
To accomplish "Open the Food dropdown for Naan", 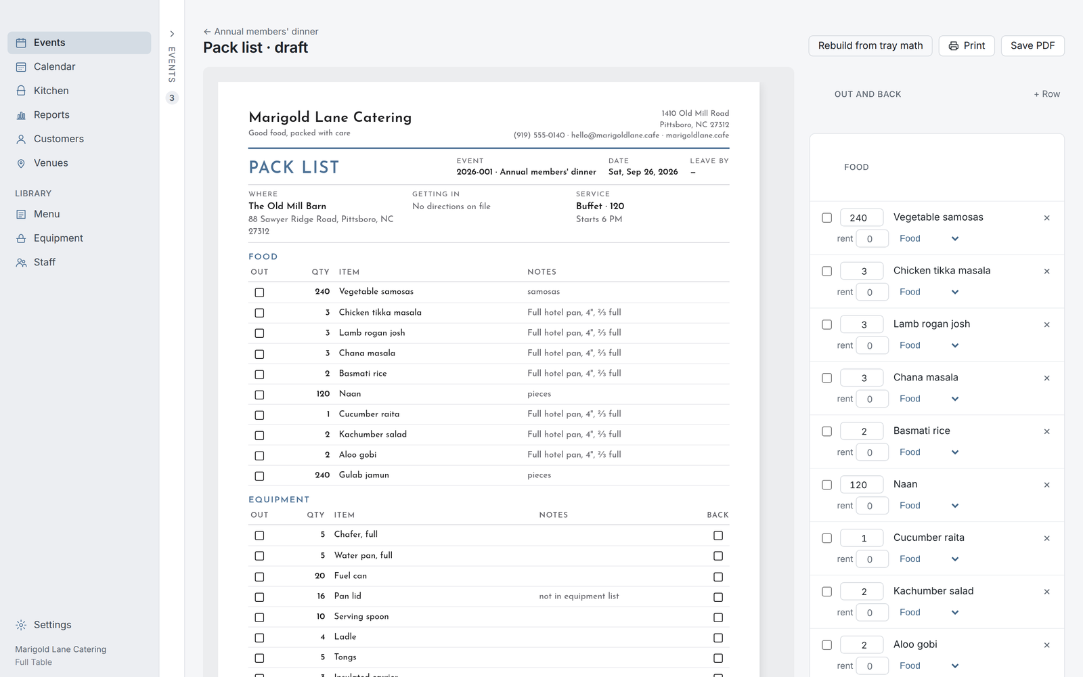I will coord(929,506).
